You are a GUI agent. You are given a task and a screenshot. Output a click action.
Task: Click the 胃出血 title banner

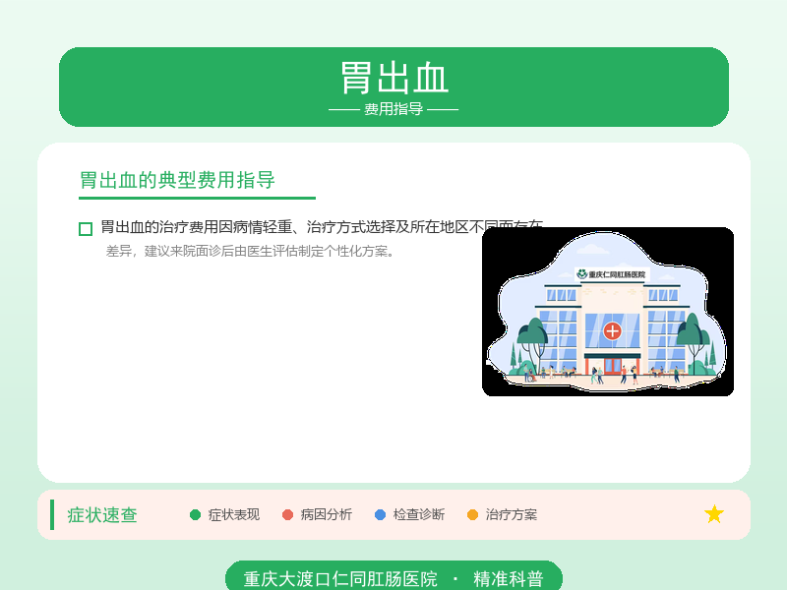[394, 87]
